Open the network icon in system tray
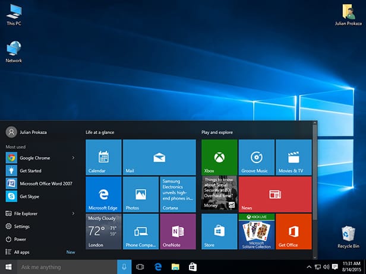The image size is (366, 274). (x=317, y=267)
